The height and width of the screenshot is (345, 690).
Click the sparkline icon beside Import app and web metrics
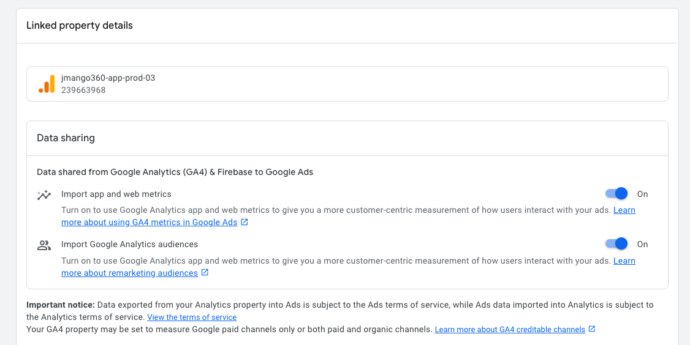point(44,195)
